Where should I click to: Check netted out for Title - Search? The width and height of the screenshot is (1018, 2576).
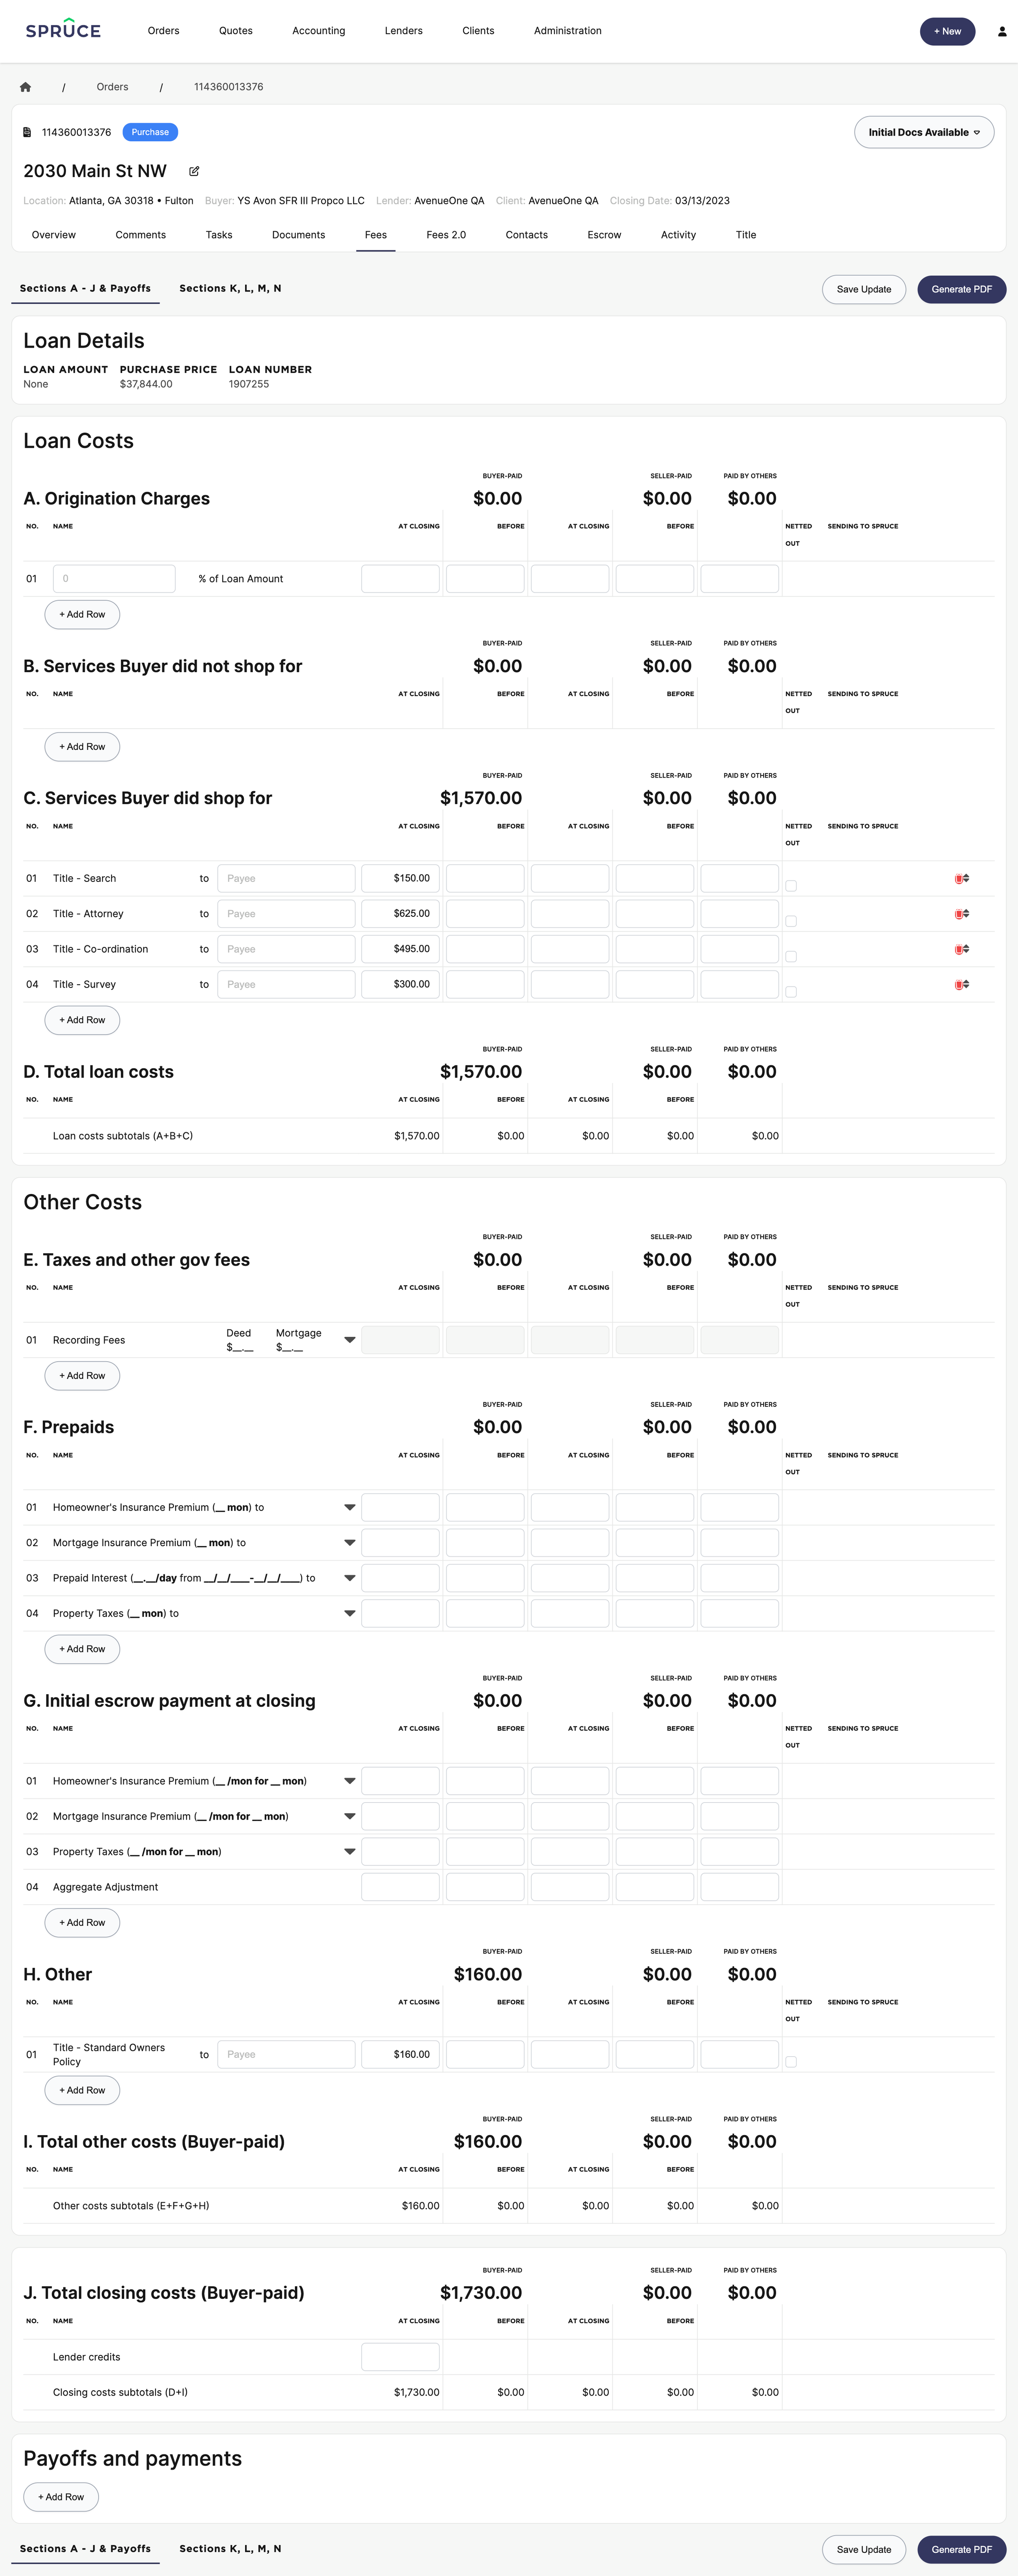(791, 885)
